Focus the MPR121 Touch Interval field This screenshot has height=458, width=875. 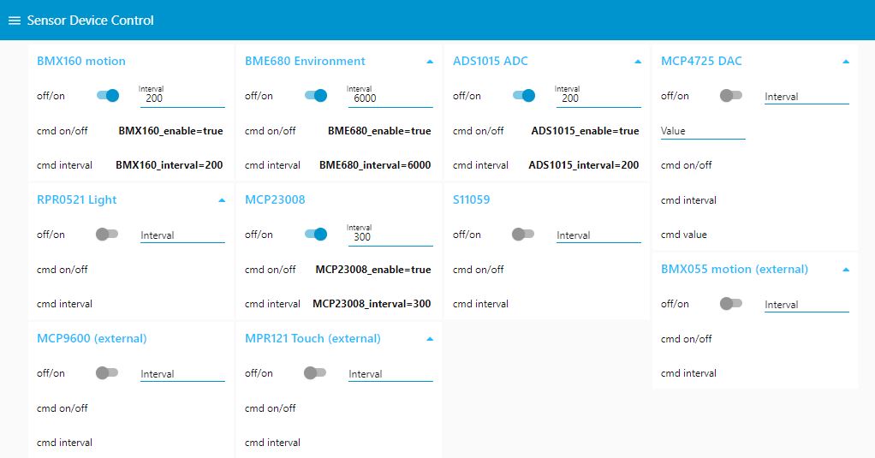pos(390,373)
